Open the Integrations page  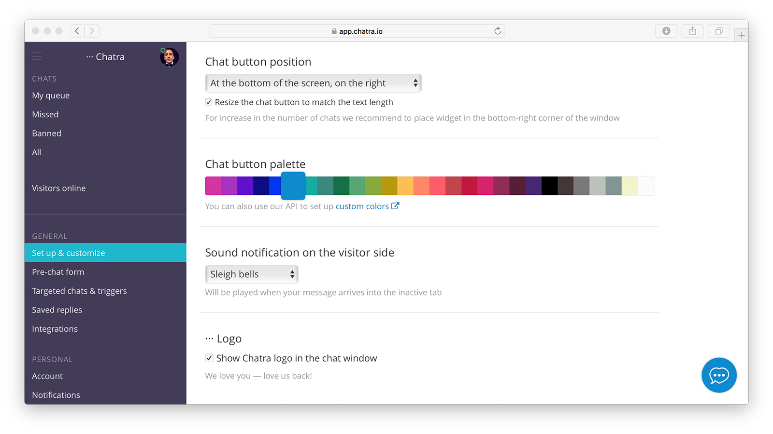click(x=55, y=329)
